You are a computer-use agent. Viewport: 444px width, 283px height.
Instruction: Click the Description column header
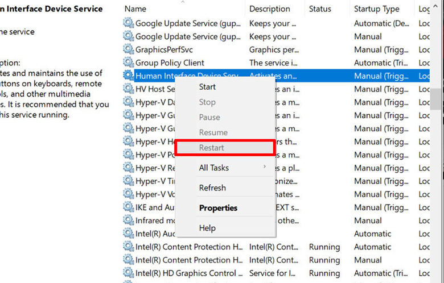coord(269,9)
